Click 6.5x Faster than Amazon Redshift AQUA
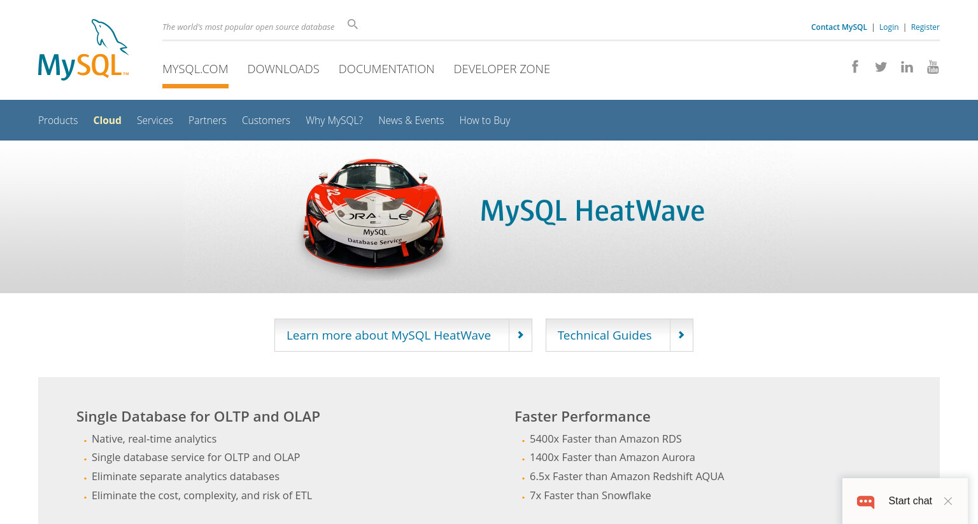 [x=627, y=476]
